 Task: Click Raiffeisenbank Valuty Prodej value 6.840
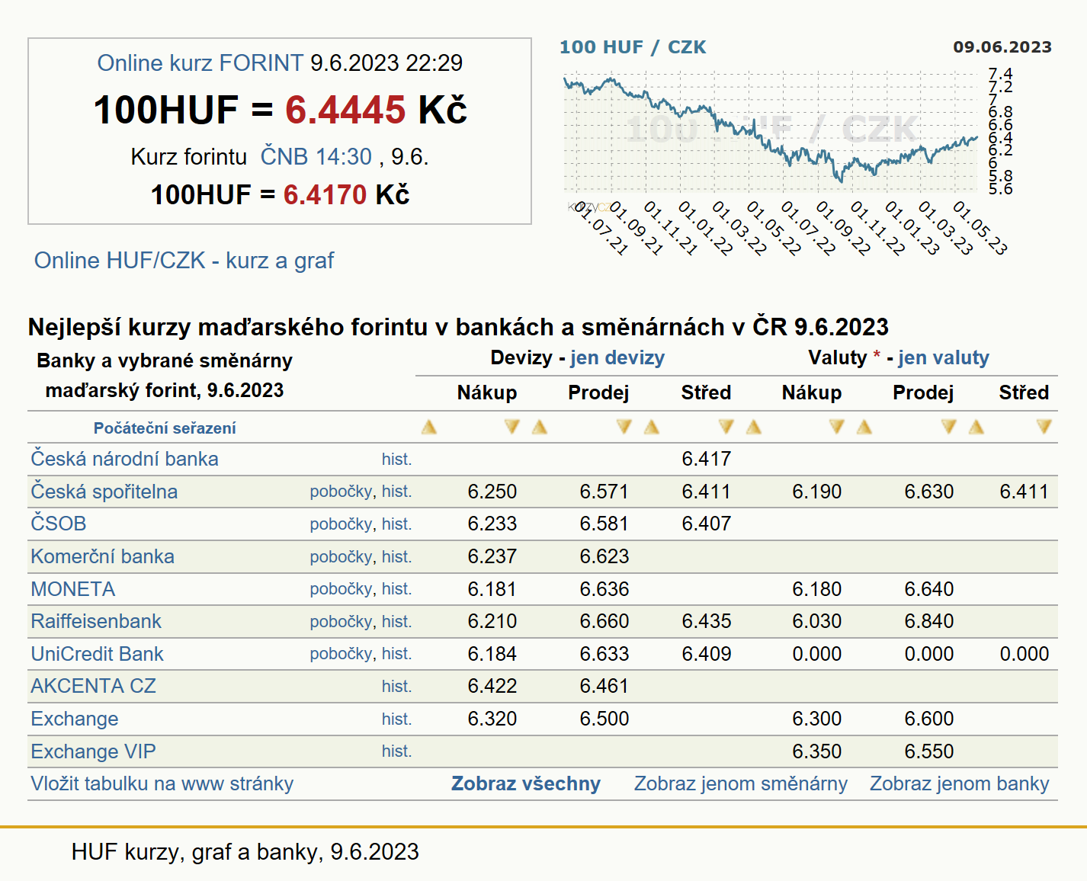click(x=929, y=621)
